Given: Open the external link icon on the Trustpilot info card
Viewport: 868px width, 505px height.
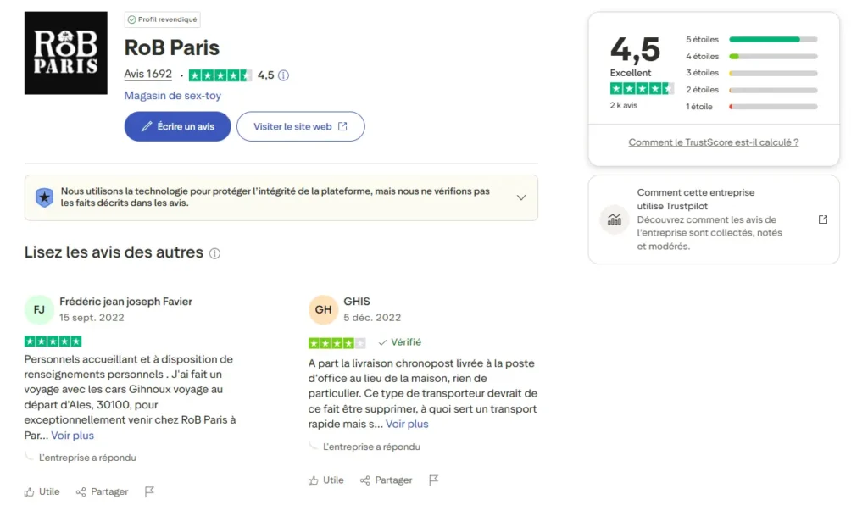Looking at the screenshot, I should [x=822, y=219].
